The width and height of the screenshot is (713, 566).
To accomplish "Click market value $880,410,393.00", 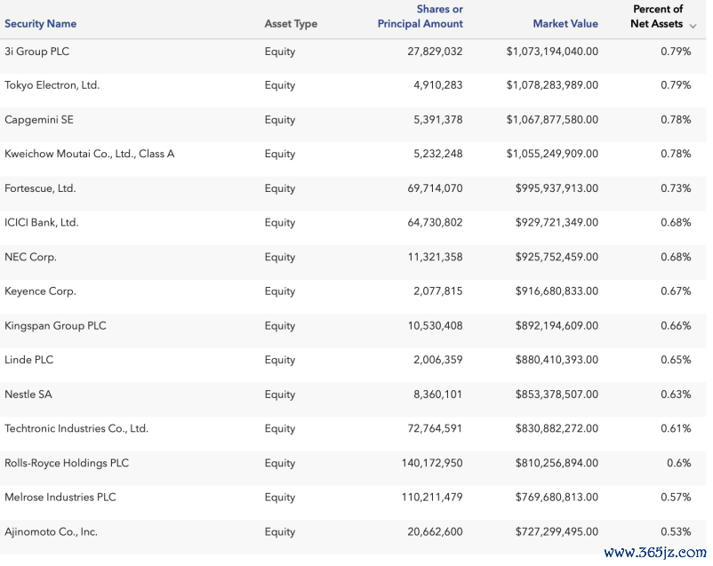I will click(557, 360).
